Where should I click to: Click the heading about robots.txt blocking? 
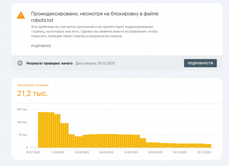pos(95,17)
